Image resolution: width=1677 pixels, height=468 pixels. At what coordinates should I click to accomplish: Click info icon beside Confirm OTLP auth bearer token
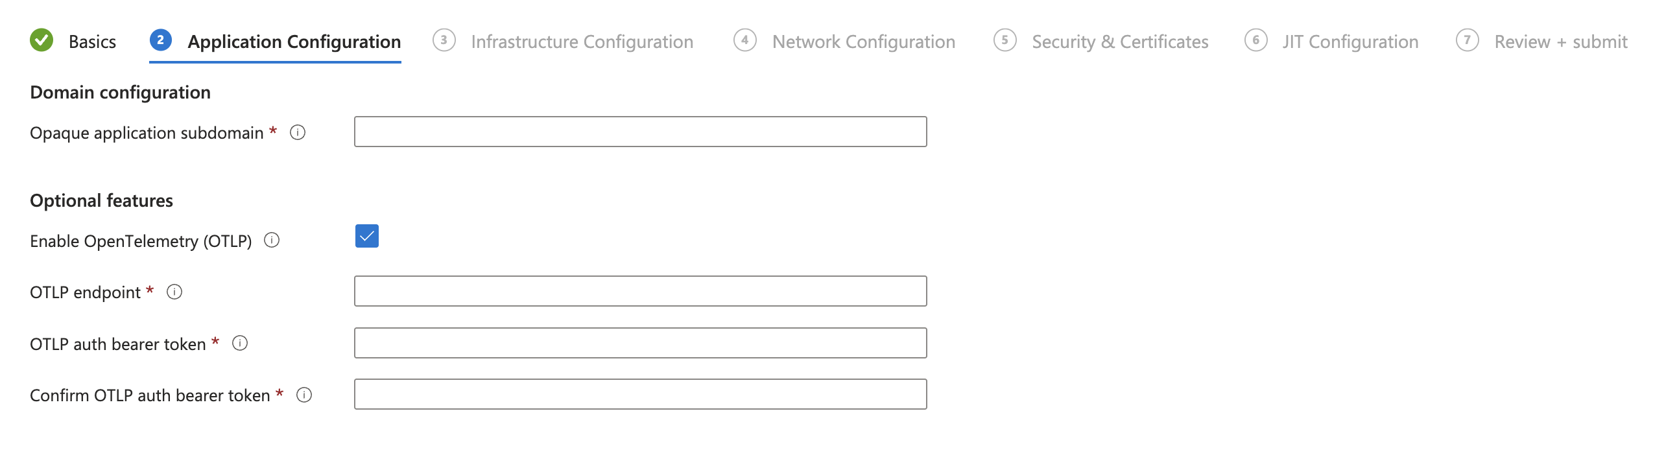[304, 395]
